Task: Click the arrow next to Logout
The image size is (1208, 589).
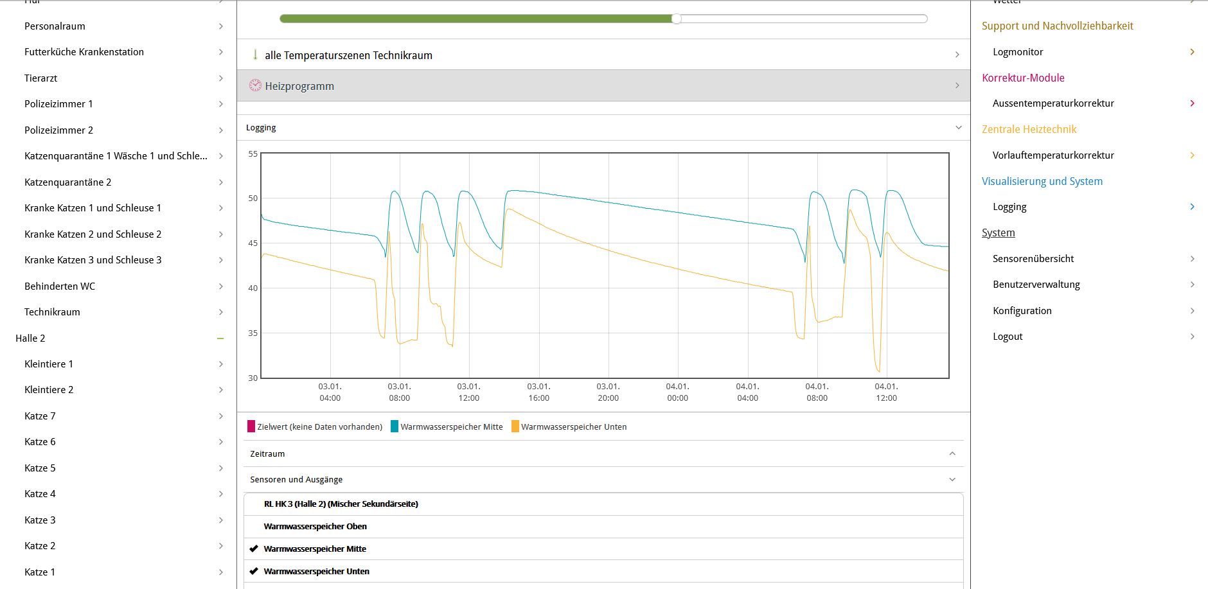Action: point(1192,336)
